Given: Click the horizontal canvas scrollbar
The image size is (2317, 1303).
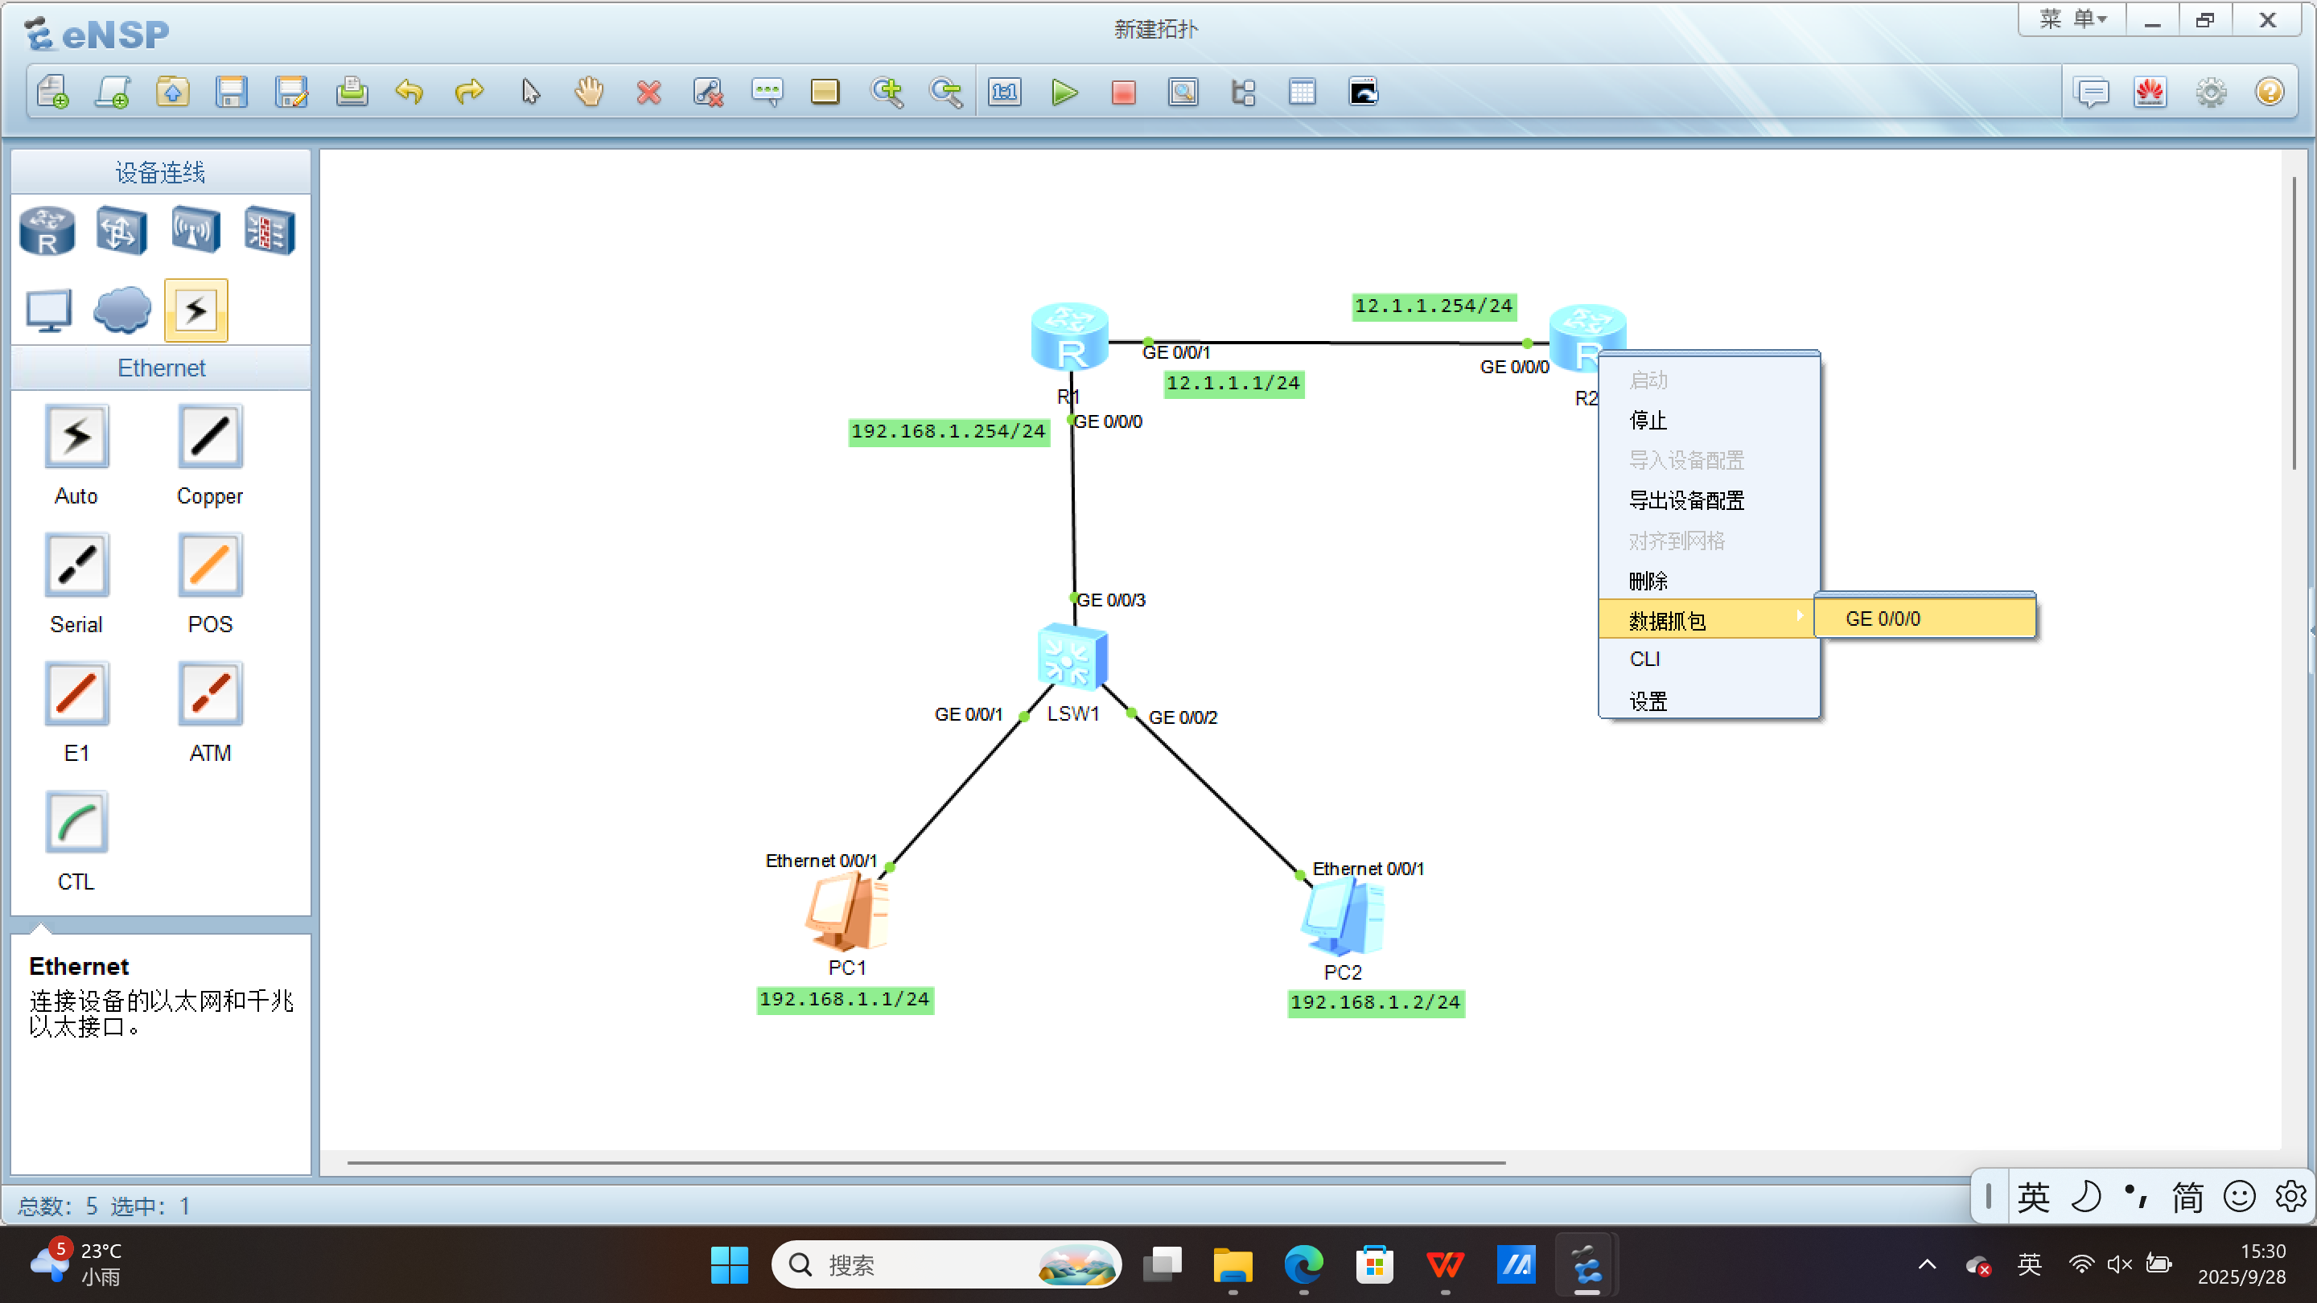Looking at the screenshot, I should 927,1163.
